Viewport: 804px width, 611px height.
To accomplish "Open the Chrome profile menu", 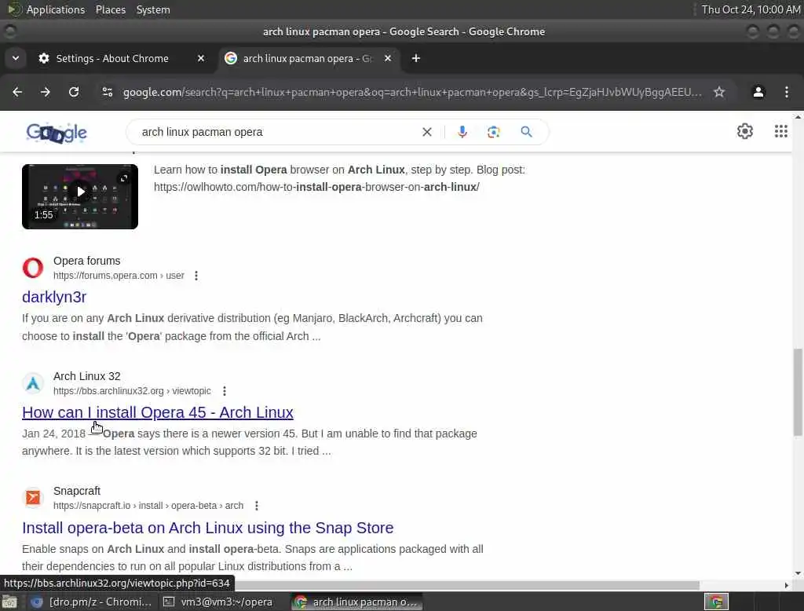I will pos(758,92).
